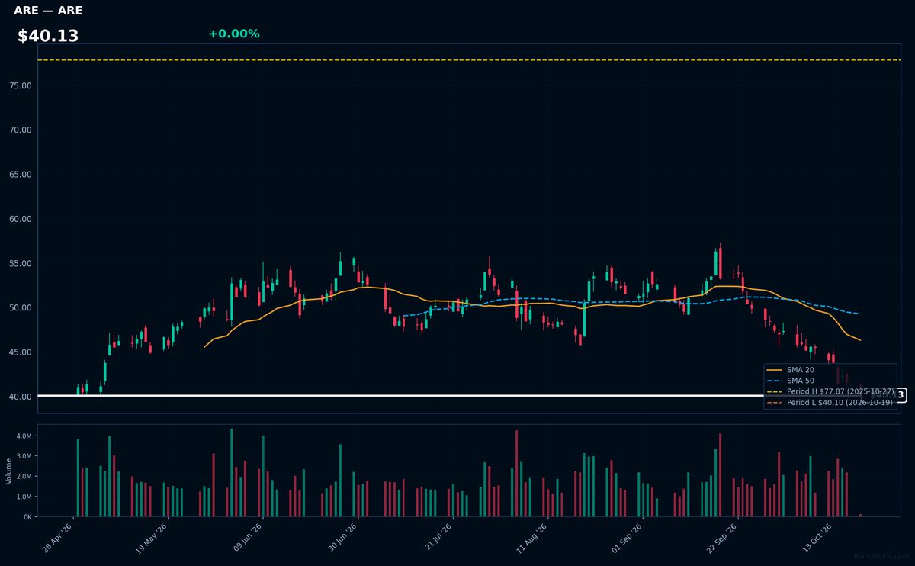
Task: Click the 45.00 price axis label
Action: [21, 352]
